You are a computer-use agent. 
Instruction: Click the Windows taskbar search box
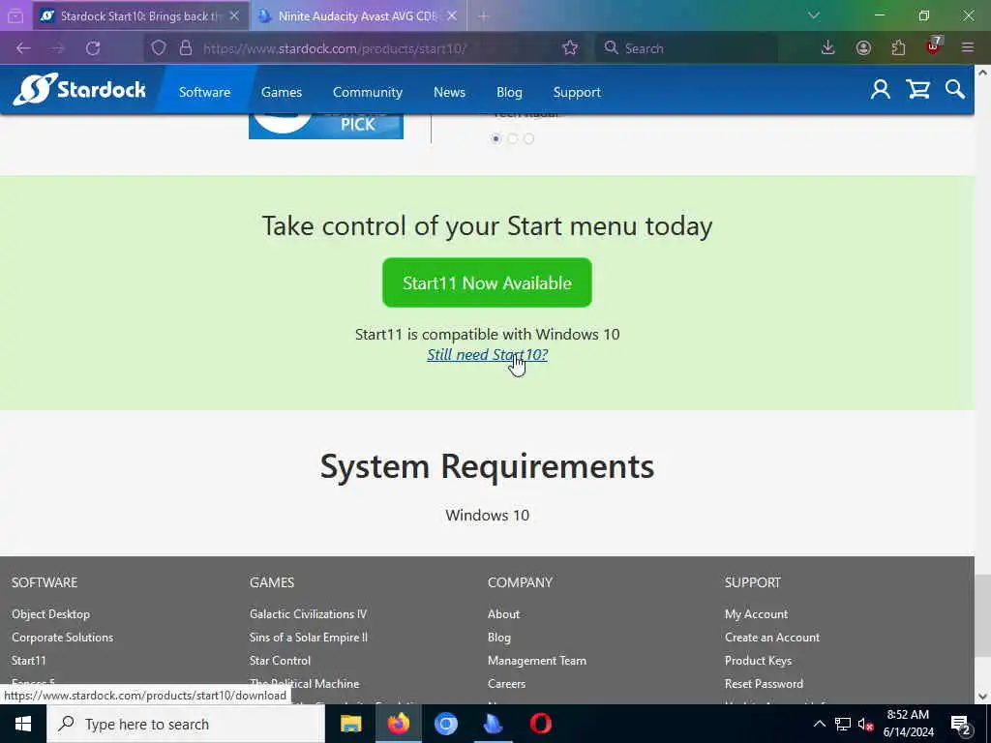point(186,724)
